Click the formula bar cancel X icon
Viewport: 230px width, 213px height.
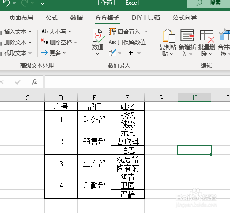click(x=2, y=82)
